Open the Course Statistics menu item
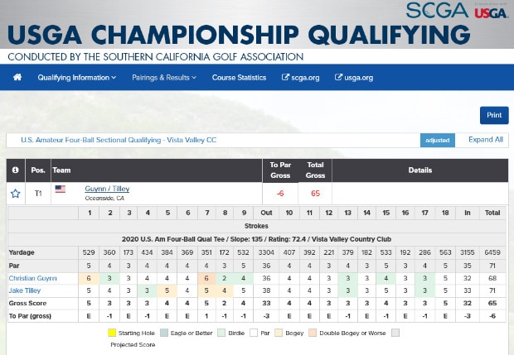Viewport: 514px width, 355px height. click(x=239, y=78)
